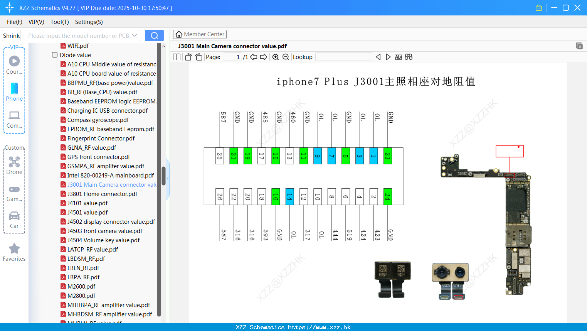This screenshot has height=331, width=587.
Task: Open the VIP(V) menu
Action: click(x=36, y=22)
